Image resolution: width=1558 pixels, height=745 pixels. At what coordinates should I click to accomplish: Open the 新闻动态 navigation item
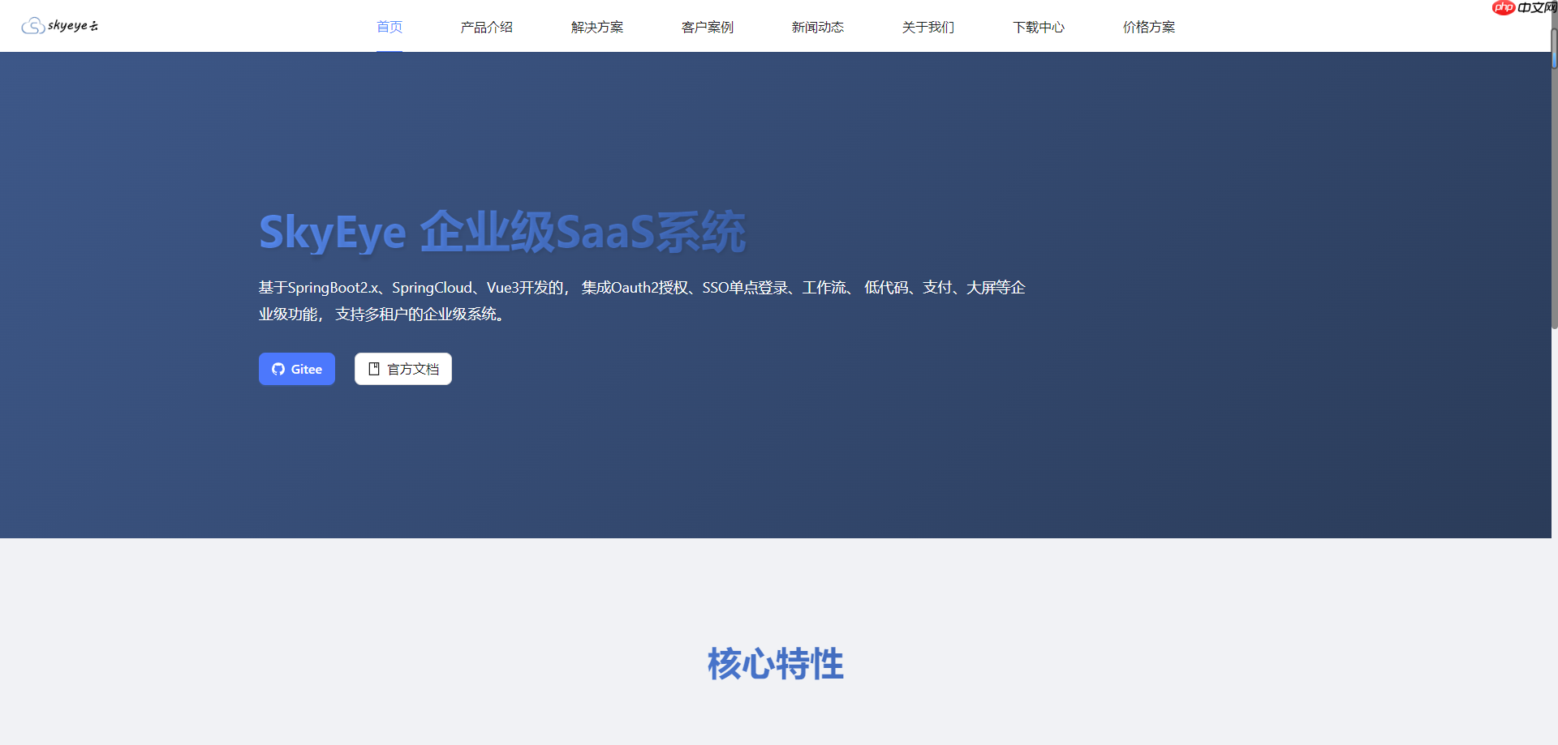point(817,27)
